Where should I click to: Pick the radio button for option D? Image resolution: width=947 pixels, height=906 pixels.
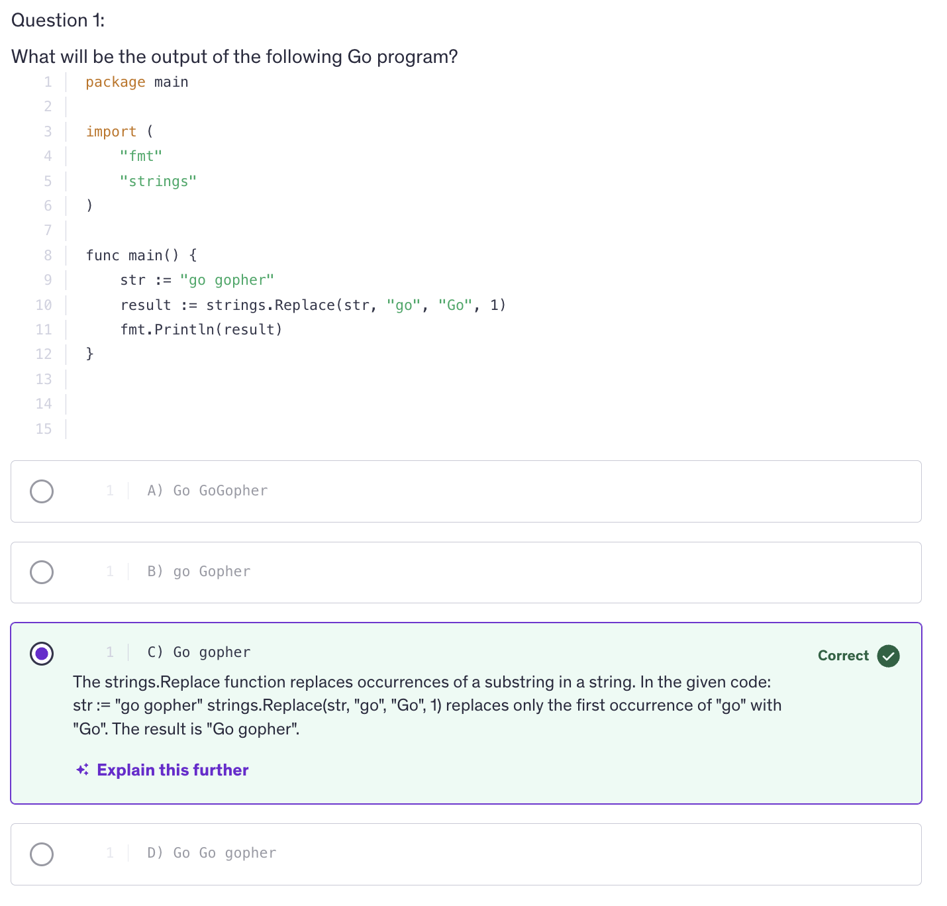coord(42,854)
